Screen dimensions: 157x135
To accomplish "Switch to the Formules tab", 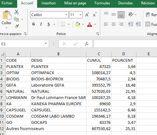I will pyautogui.click(x=102, y=3).
